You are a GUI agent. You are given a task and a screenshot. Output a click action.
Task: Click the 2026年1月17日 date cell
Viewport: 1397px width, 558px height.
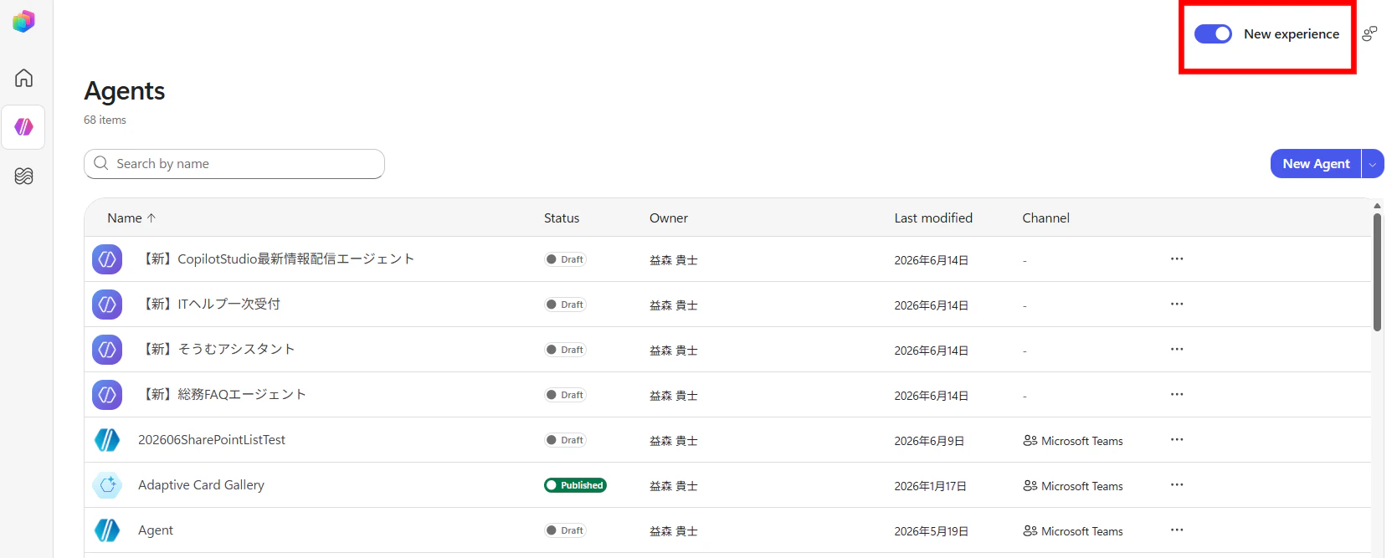point(930,486)
